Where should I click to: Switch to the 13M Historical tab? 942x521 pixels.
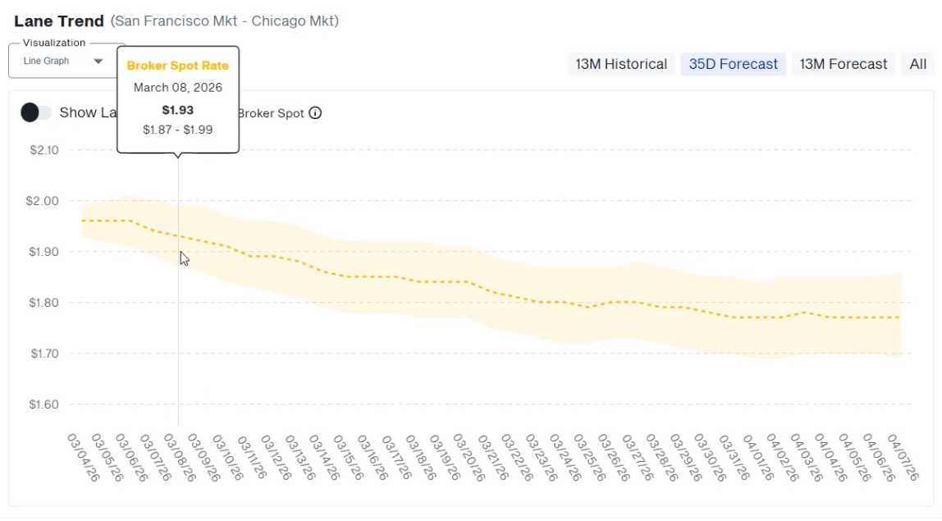(x=621, y=64)
